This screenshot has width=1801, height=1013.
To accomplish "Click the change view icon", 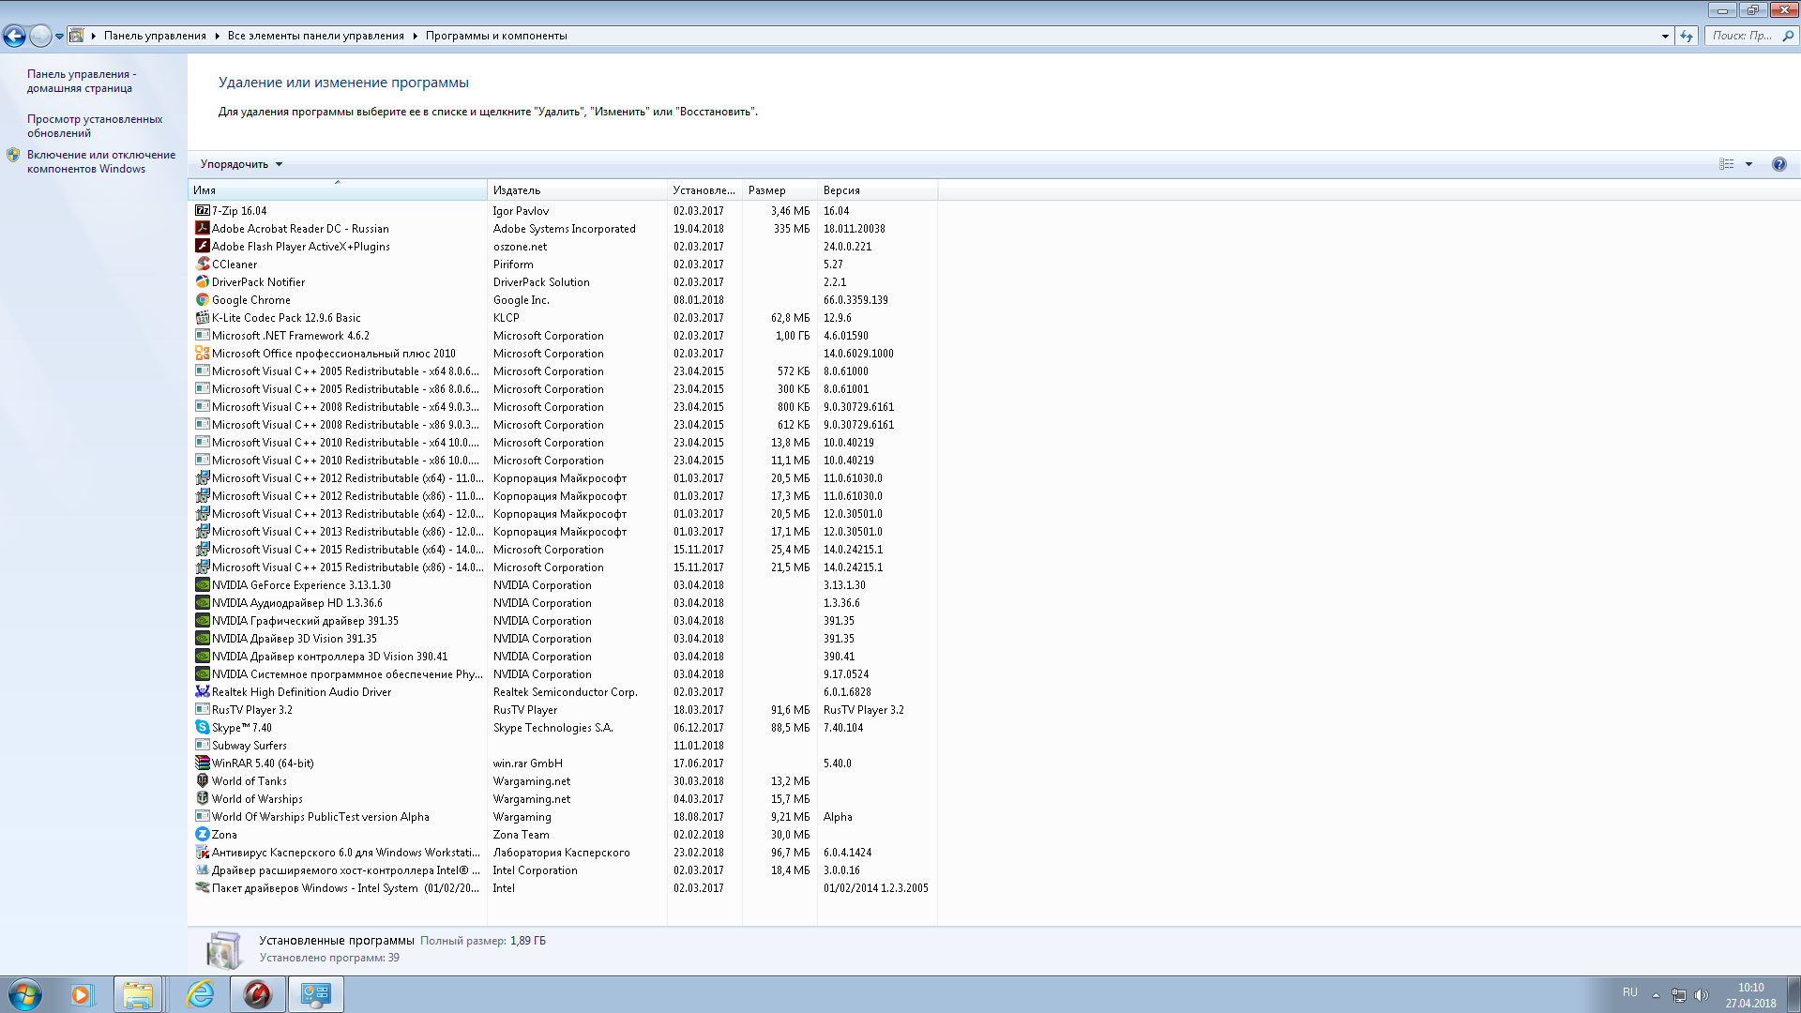I will (1727, 164).
